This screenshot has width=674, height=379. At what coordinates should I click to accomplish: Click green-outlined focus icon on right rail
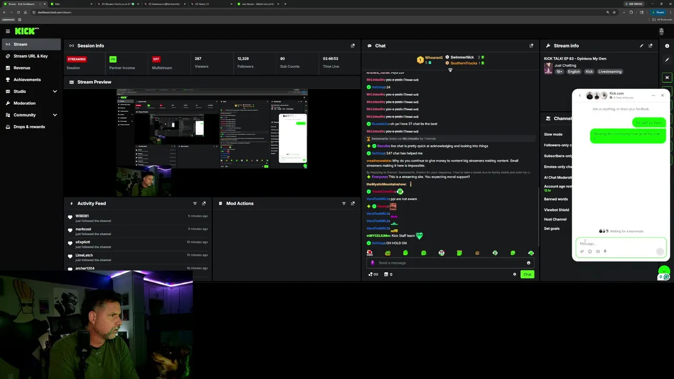pyautogui.click(x=667, y=77)
